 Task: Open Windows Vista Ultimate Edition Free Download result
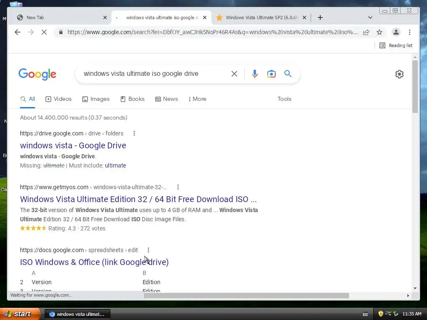tap(138, 199)
